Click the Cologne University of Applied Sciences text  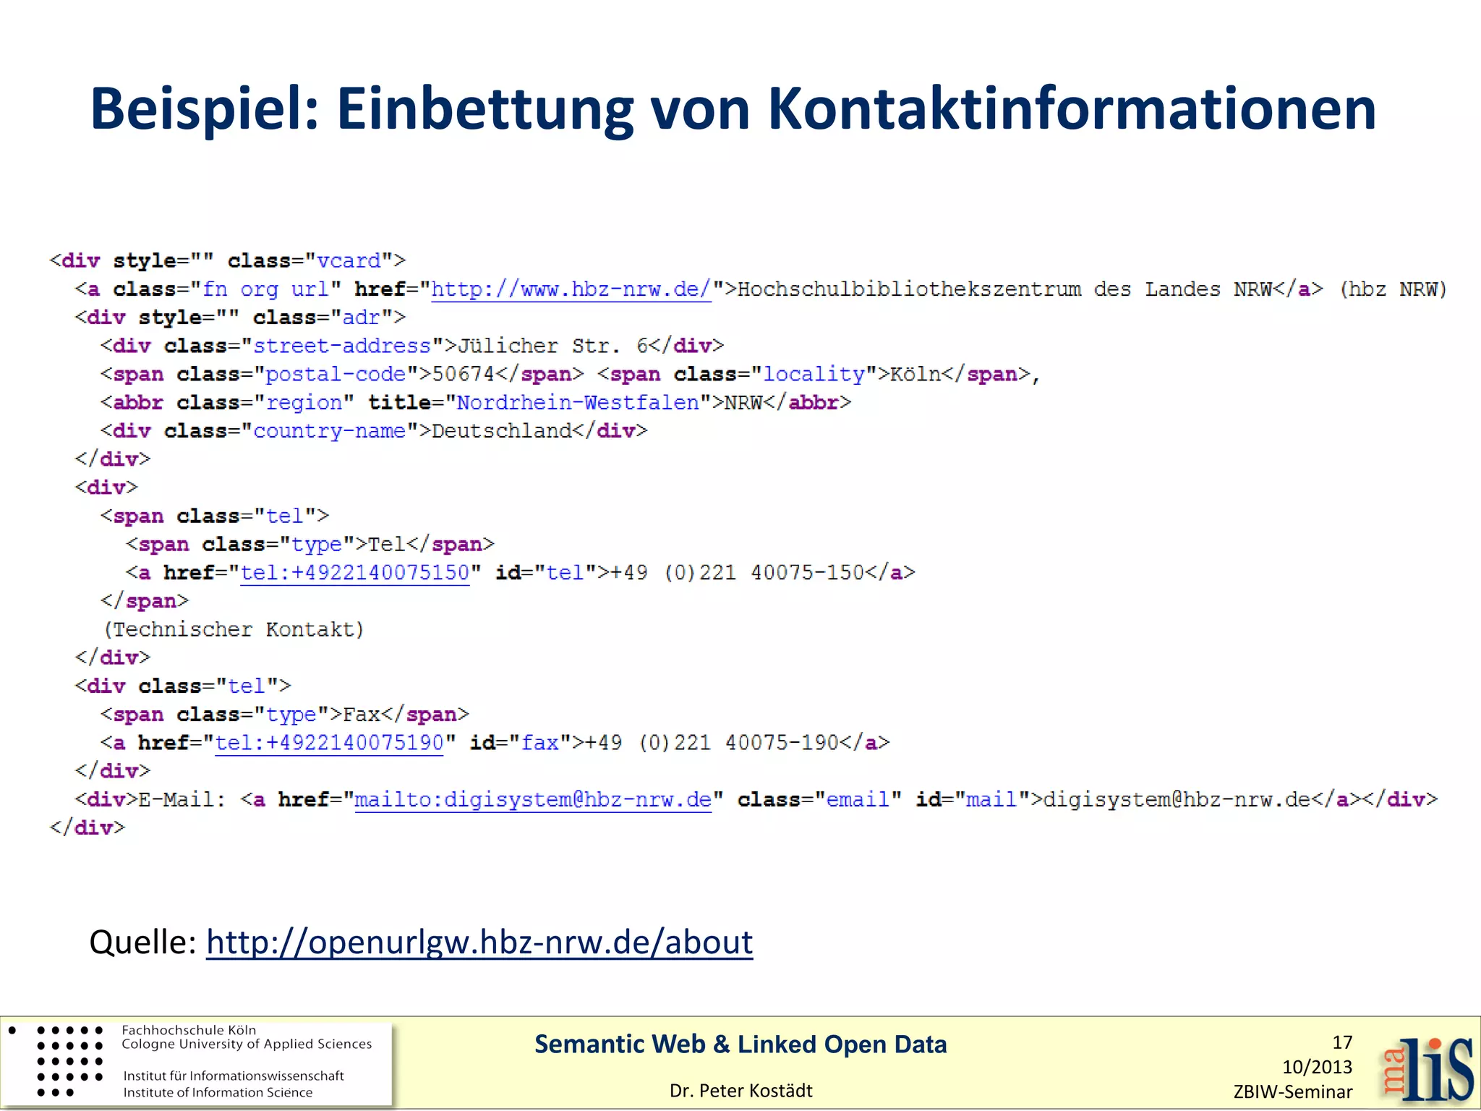247,1044
